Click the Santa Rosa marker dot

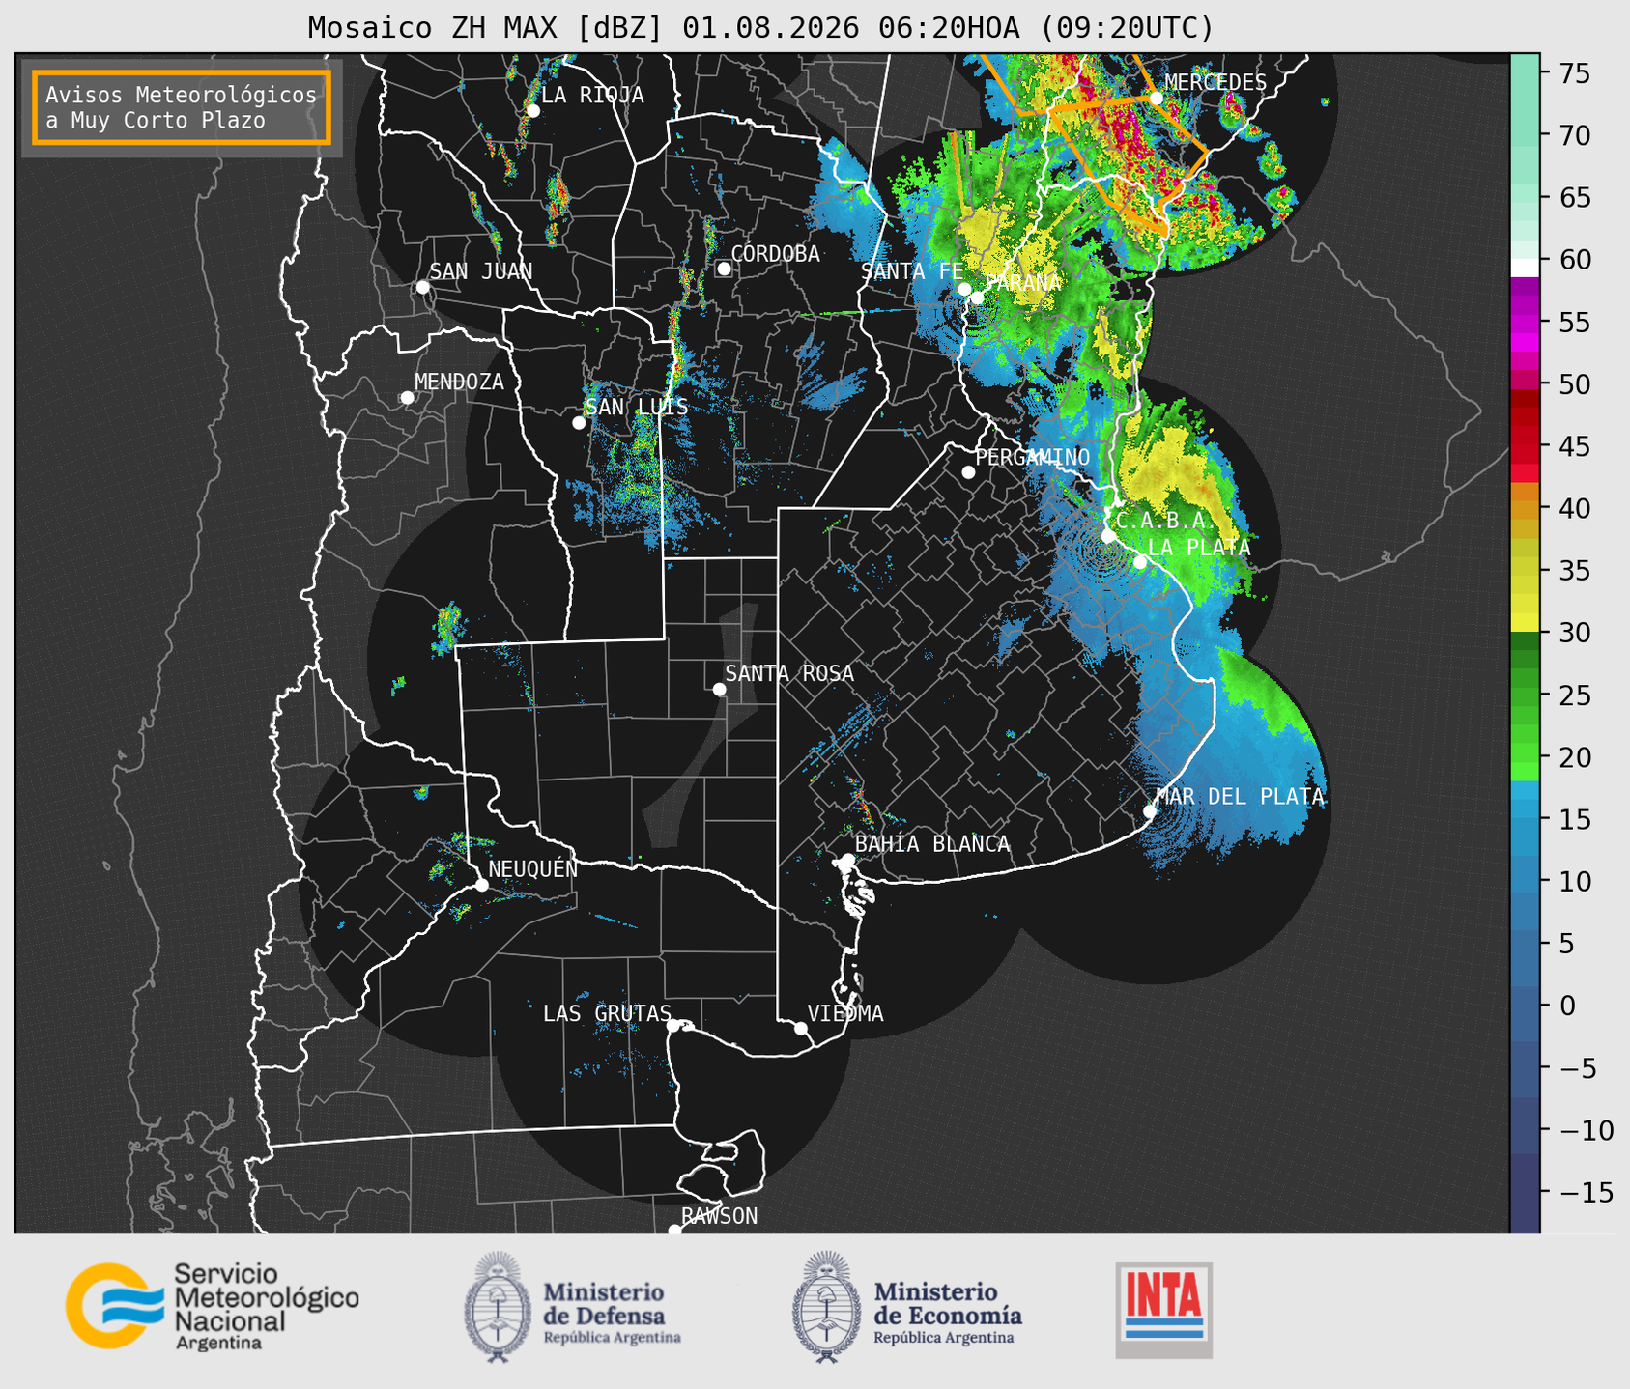[719, 689]
